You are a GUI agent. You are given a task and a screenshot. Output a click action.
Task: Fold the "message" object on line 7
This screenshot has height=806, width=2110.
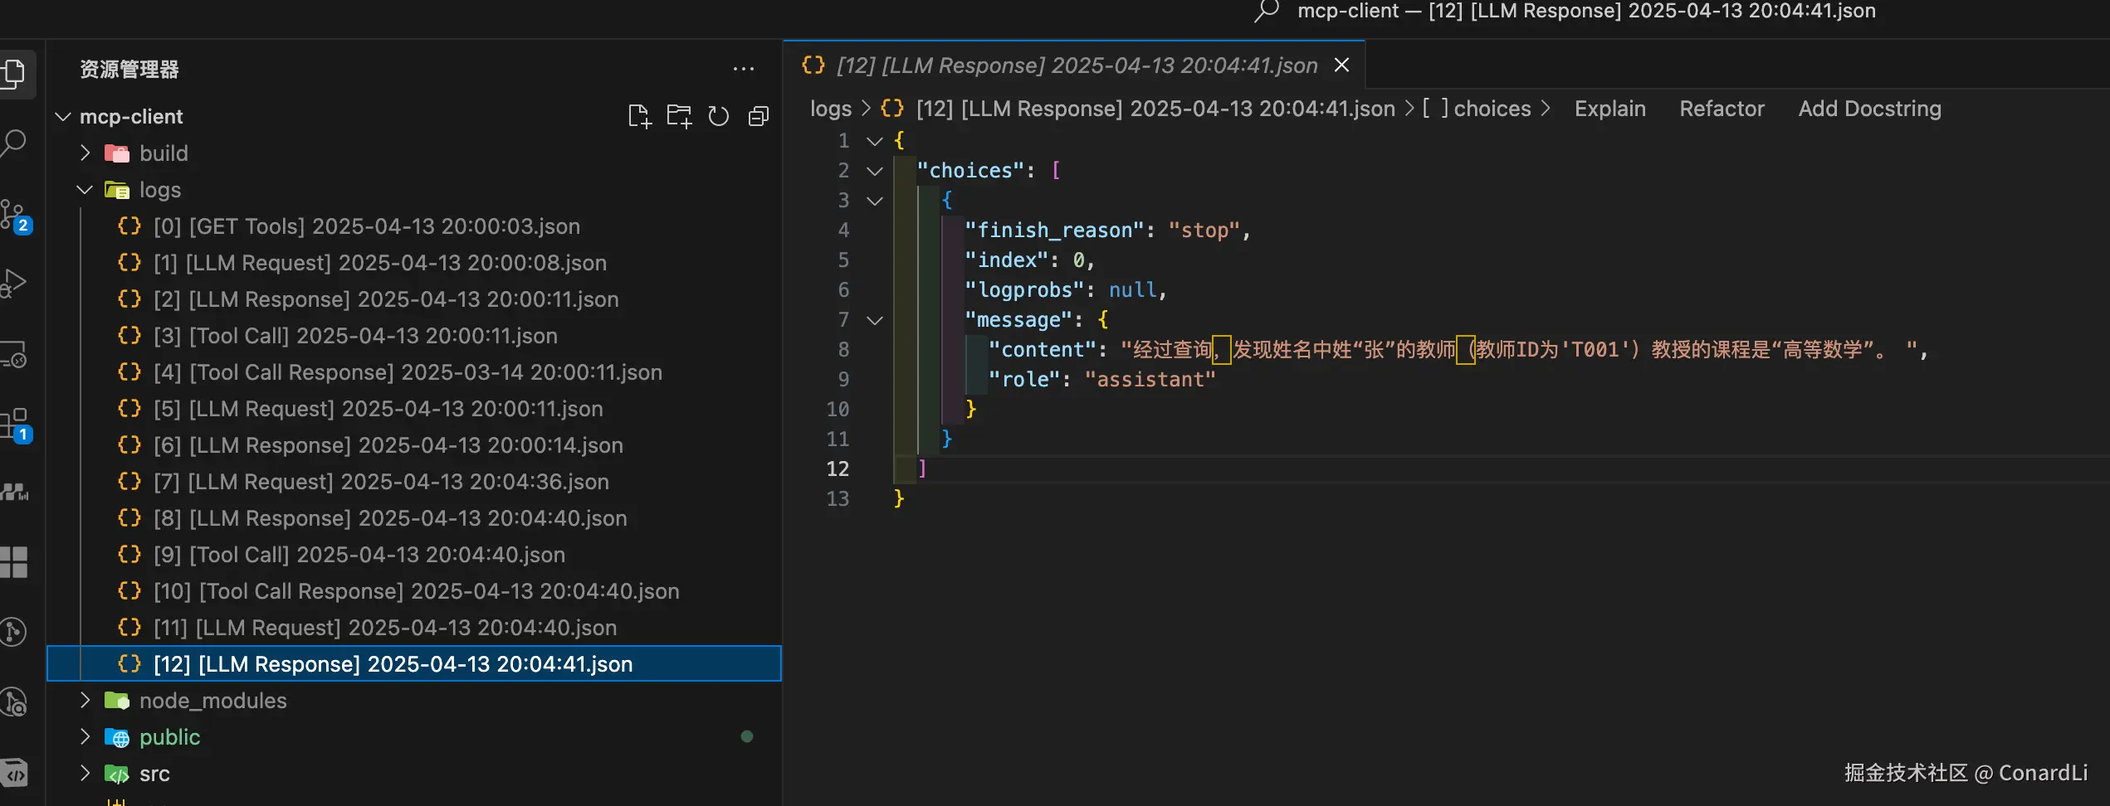[875, 320]
